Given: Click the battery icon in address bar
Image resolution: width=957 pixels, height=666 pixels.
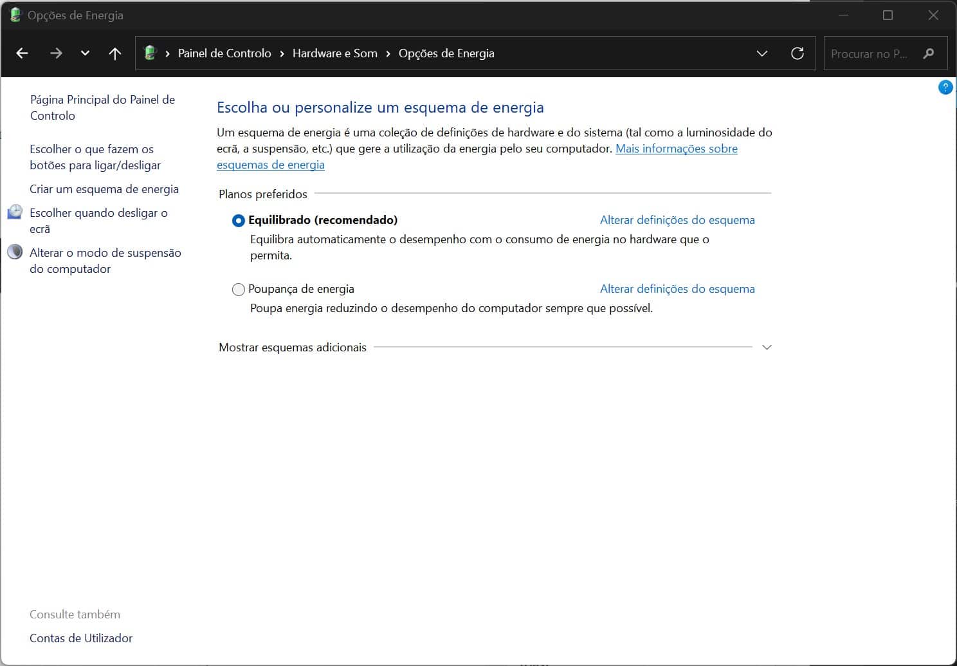Looking at the screenshot, I should [150, 53].
